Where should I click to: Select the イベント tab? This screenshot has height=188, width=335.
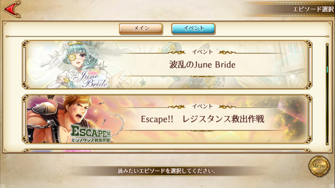[x=193, y=28]
